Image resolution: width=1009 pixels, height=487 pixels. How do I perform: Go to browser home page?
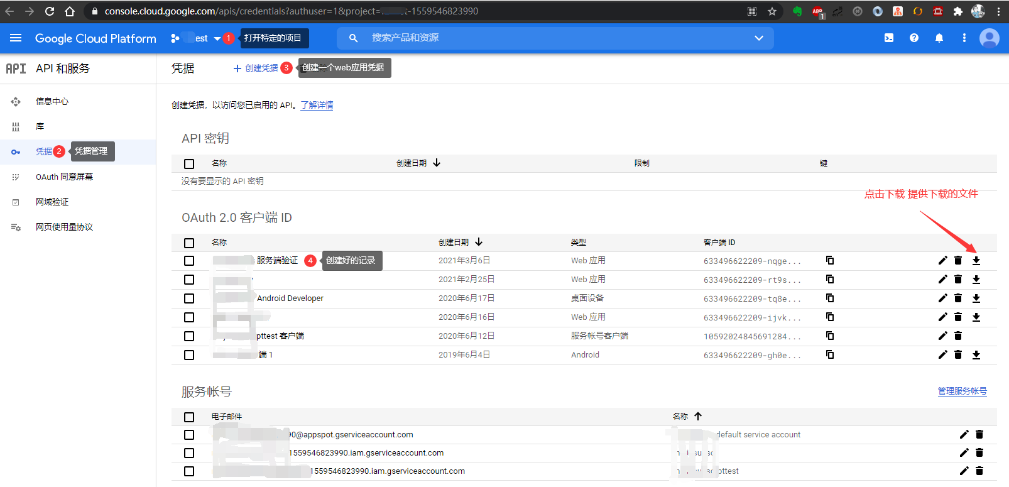(x=70, y=11)
